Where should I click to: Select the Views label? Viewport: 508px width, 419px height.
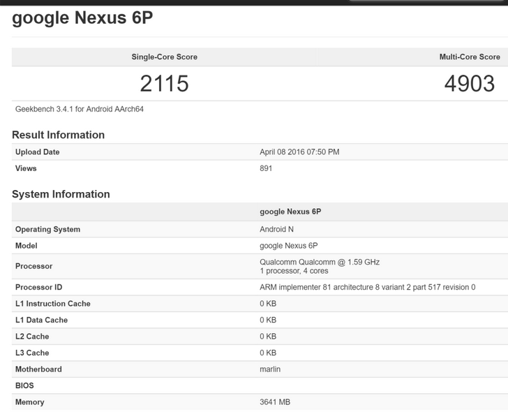point(26,168)
